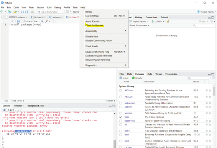Click the Print document icon

click(x=32, y=12)
